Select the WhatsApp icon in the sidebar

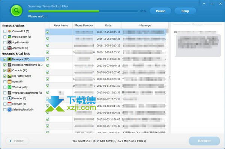9,87
